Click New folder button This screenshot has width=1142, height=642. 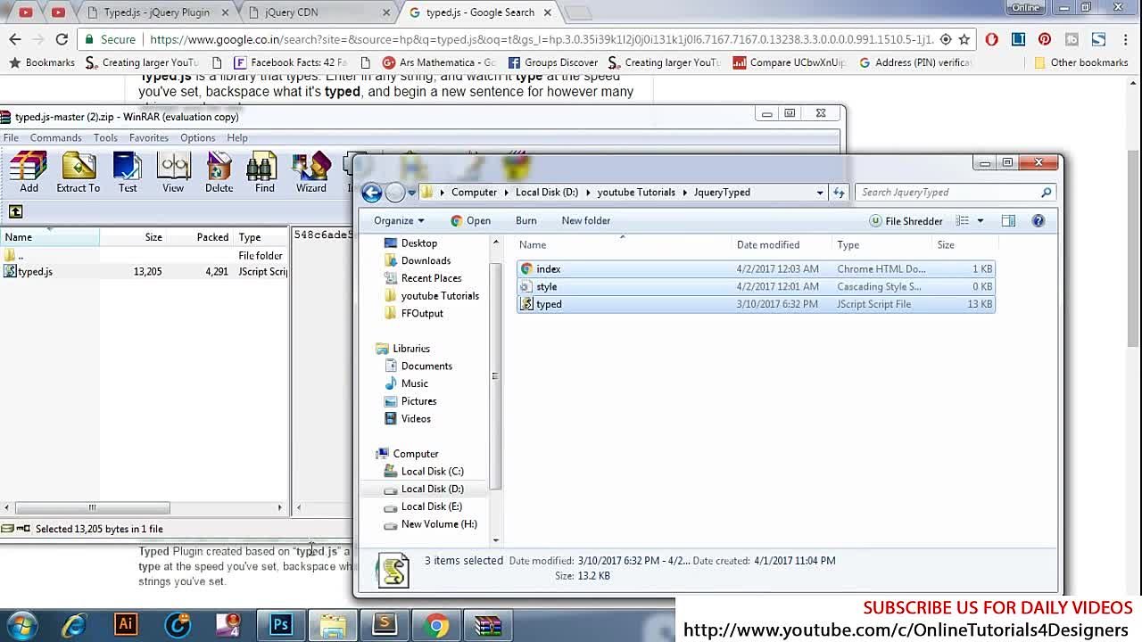click(586, 220)
